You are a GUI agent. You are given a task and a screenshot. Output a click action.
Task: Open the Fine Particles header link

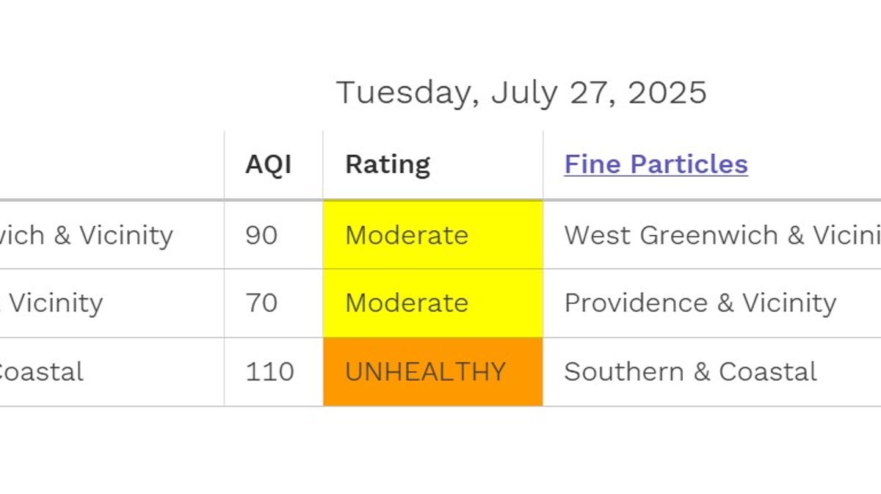(x=656, y=164)
